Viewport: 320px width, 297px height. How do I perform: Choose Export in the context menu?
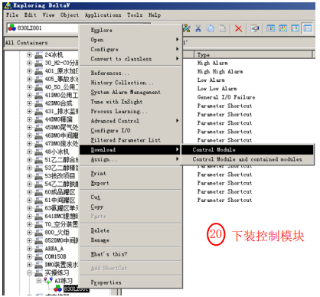tap(131, 183)
